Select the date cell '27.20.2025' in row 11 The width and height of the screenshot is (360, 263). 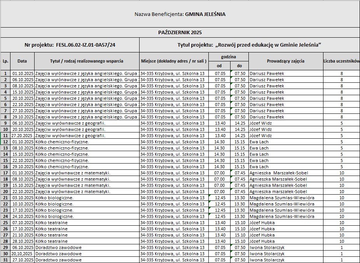coord(23,136)
